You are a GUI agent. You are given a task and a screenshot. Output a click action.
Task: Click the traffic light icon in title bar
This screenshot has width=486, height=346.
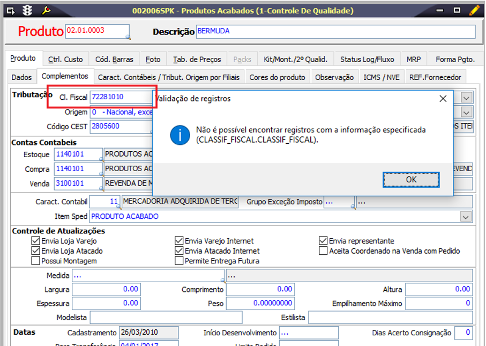27,10
